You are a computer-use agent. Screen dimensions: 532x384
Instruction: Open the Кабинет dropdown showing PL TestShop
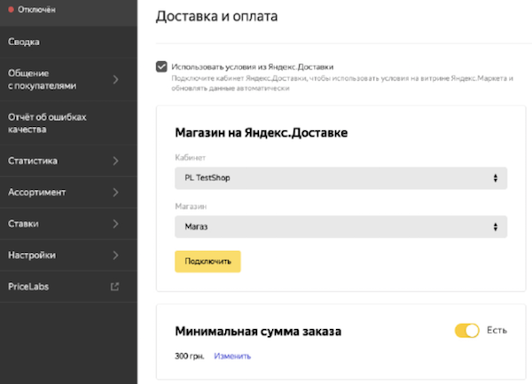click(341, 178)
